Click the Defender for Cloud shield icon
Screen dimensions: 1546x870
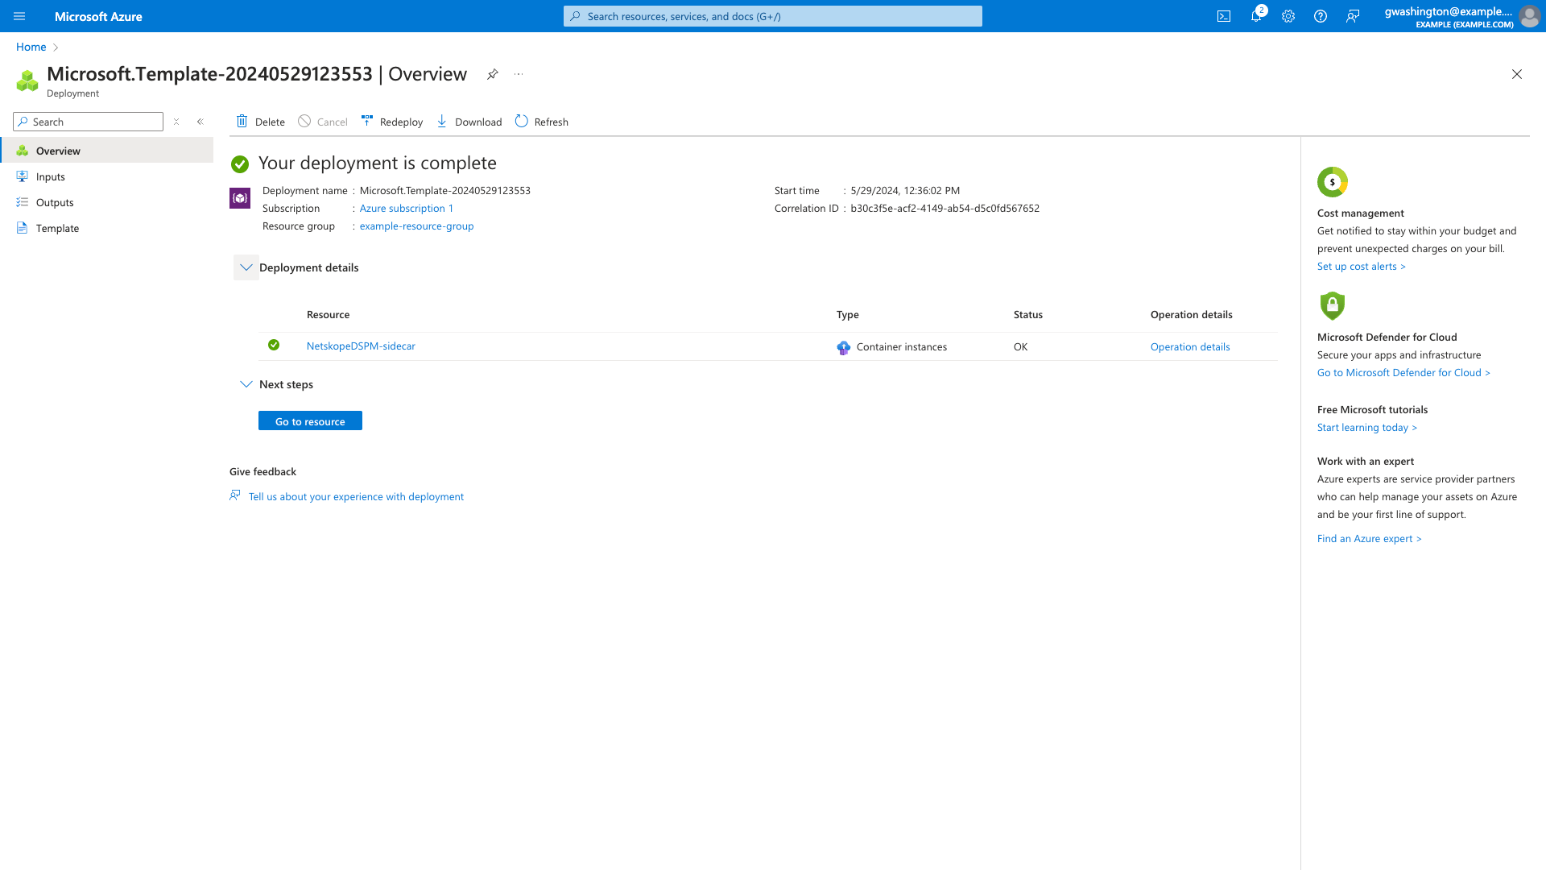coord(1333,305)
